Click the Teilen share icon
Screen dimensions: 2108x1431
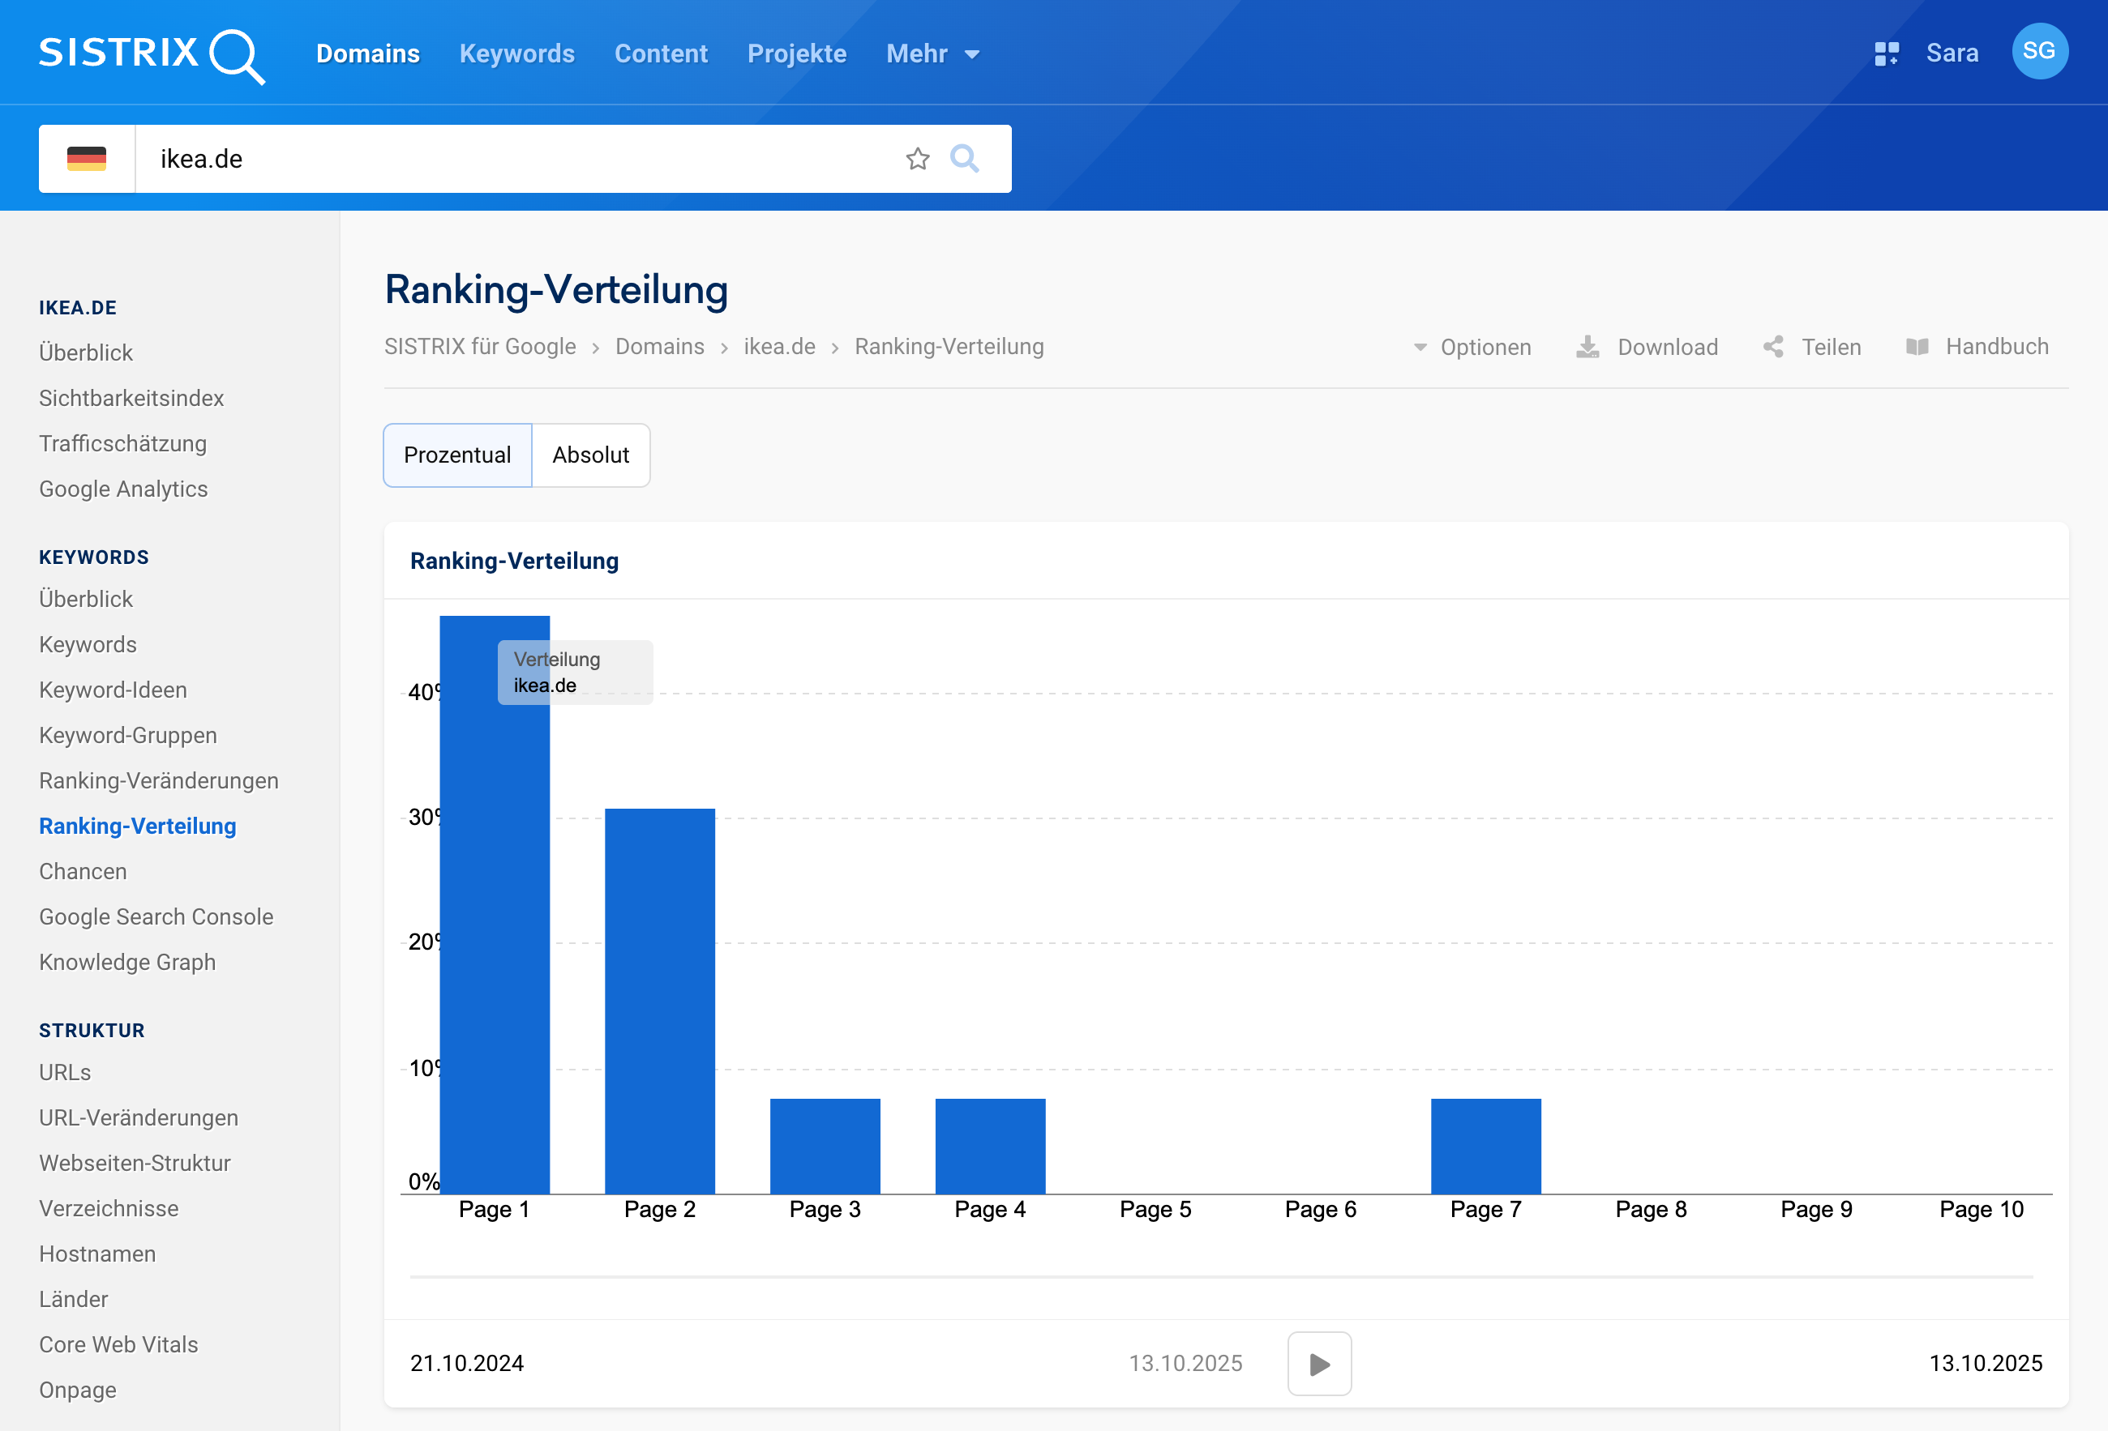tap(1773, 346)
